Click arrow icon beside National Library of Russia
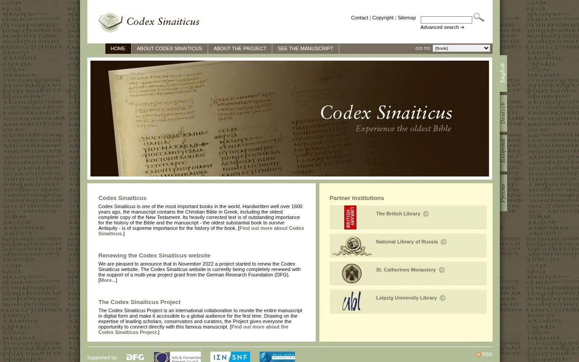 tap(443, 242)
